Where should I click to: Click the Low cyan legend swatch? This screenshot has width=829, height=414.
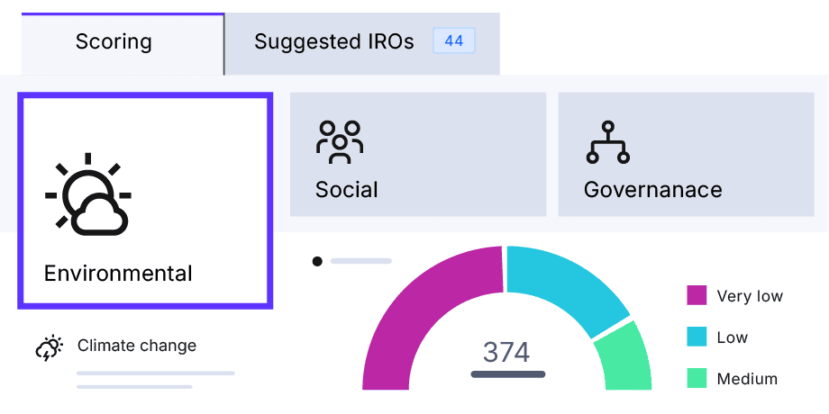pos(697,337)
